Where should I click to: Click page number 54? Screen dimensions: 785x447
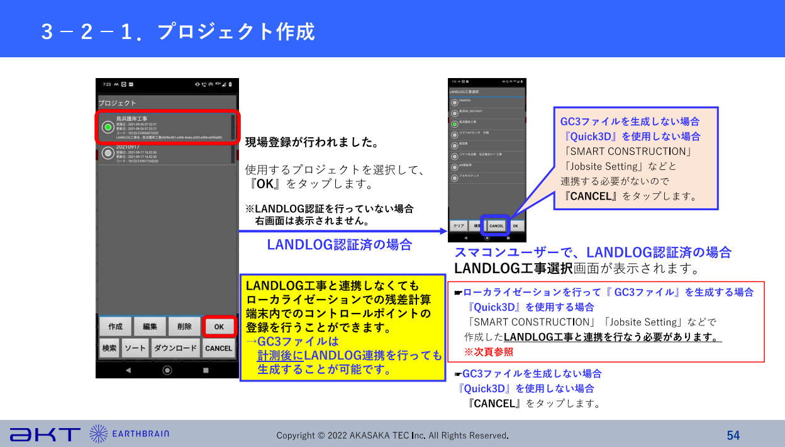(733, 435)
